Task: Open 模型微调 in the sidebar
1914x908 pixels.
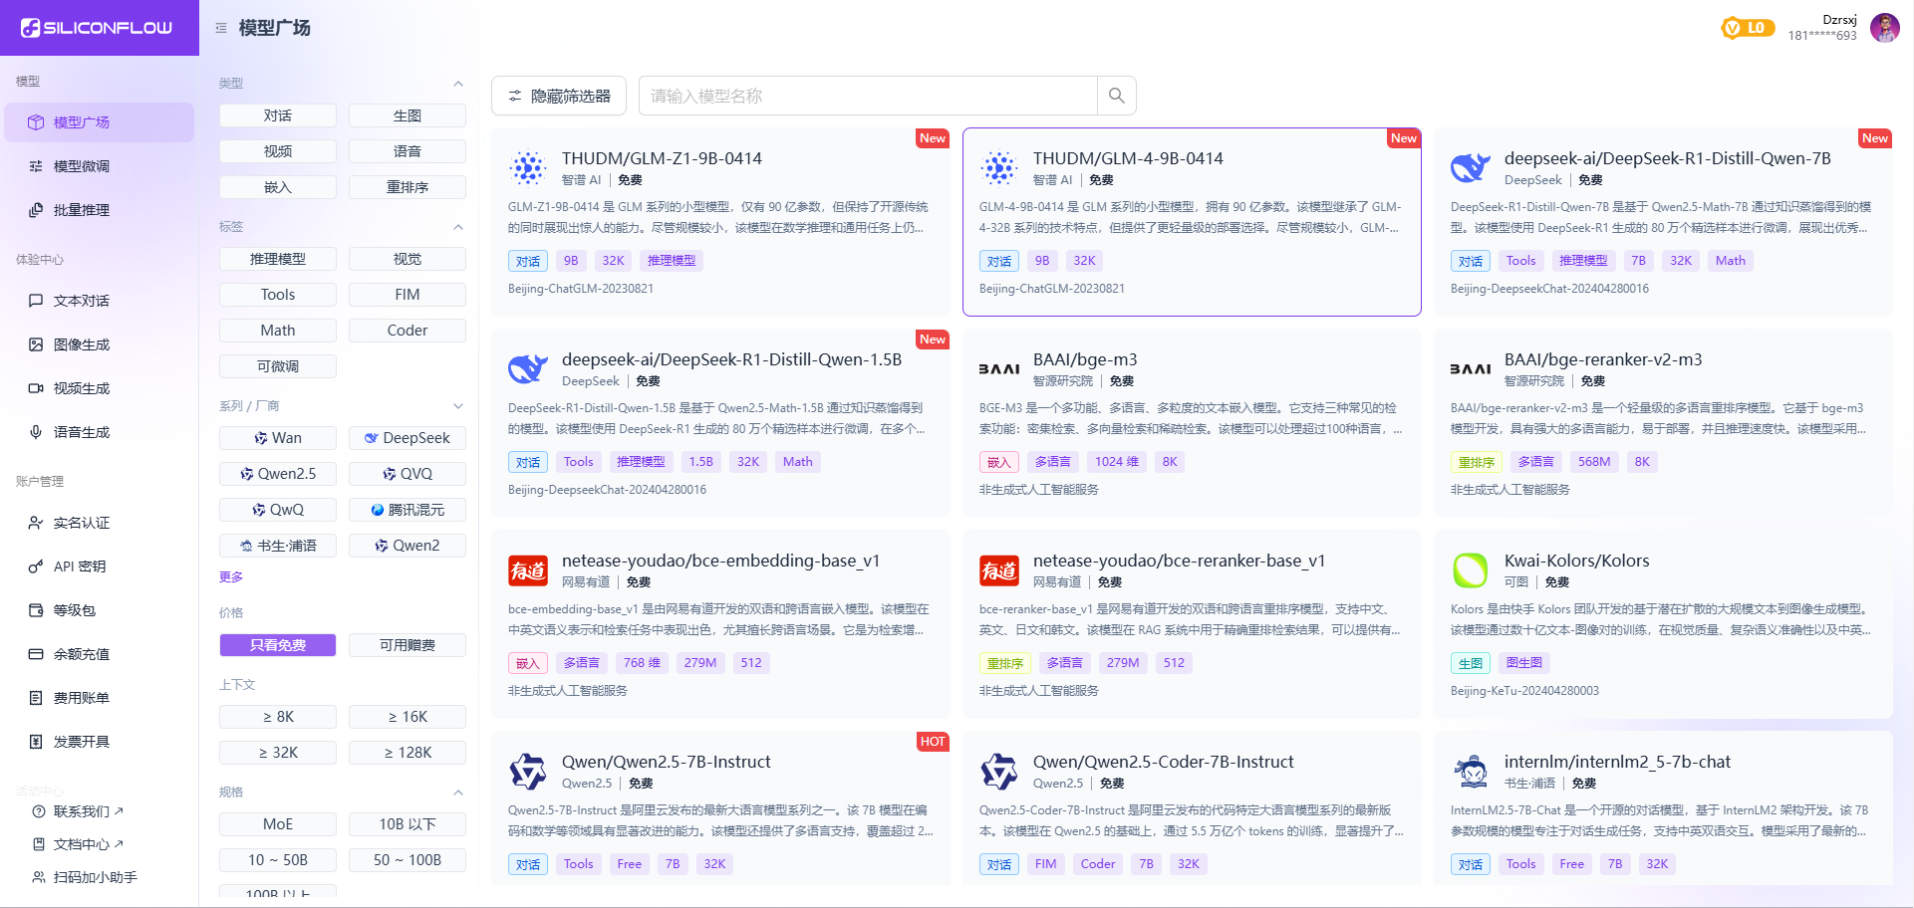Action: click(x=82, y=166)
